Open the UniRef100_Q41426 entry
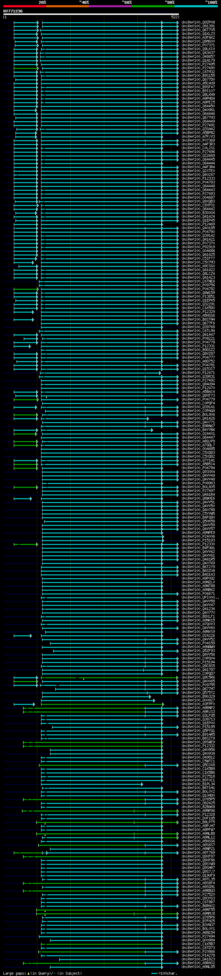 [x=198, y=419]
